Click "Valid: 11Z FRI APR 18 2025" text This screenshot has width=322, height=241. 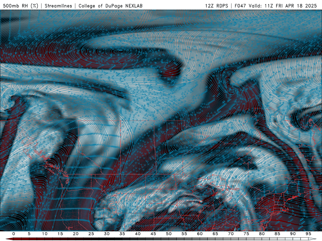(283, 6)
